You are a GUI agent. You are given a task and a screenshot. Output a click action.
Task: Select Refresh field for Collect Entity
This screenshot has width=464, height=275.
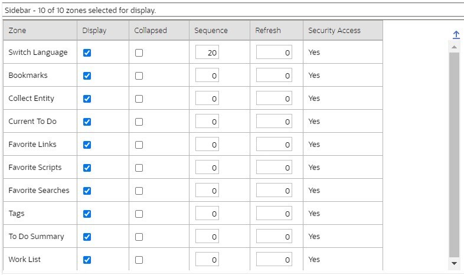(x=275, y=99)
